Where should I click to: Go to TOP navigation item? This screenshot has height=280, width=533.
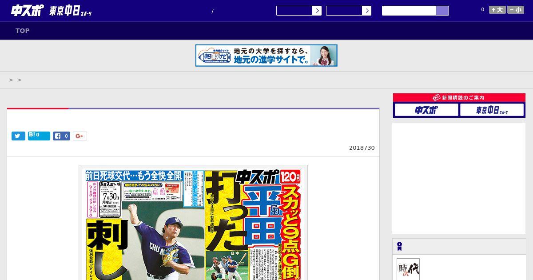click(x=23, y=31)
